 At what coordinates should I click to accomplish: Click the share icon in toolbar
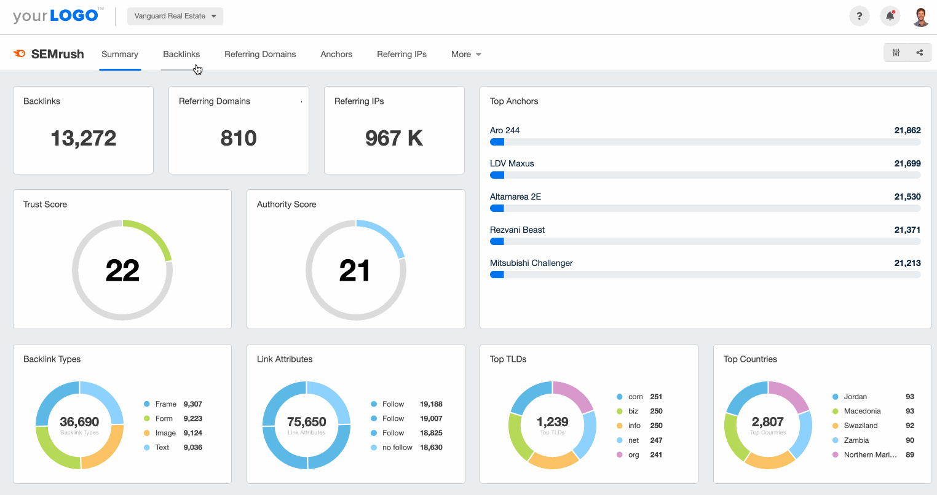tap(919, 53)
